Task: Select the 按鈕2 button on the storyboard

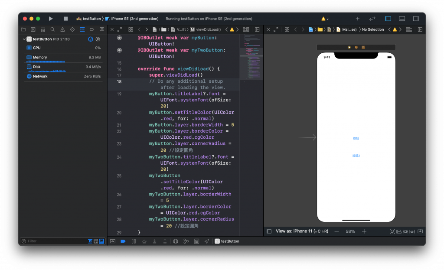Action: click(356, 156)
